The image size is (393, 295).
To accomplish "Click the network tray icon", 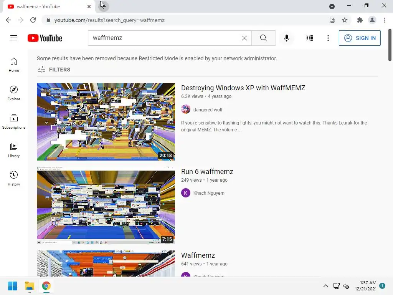I will tap(336, 286).
